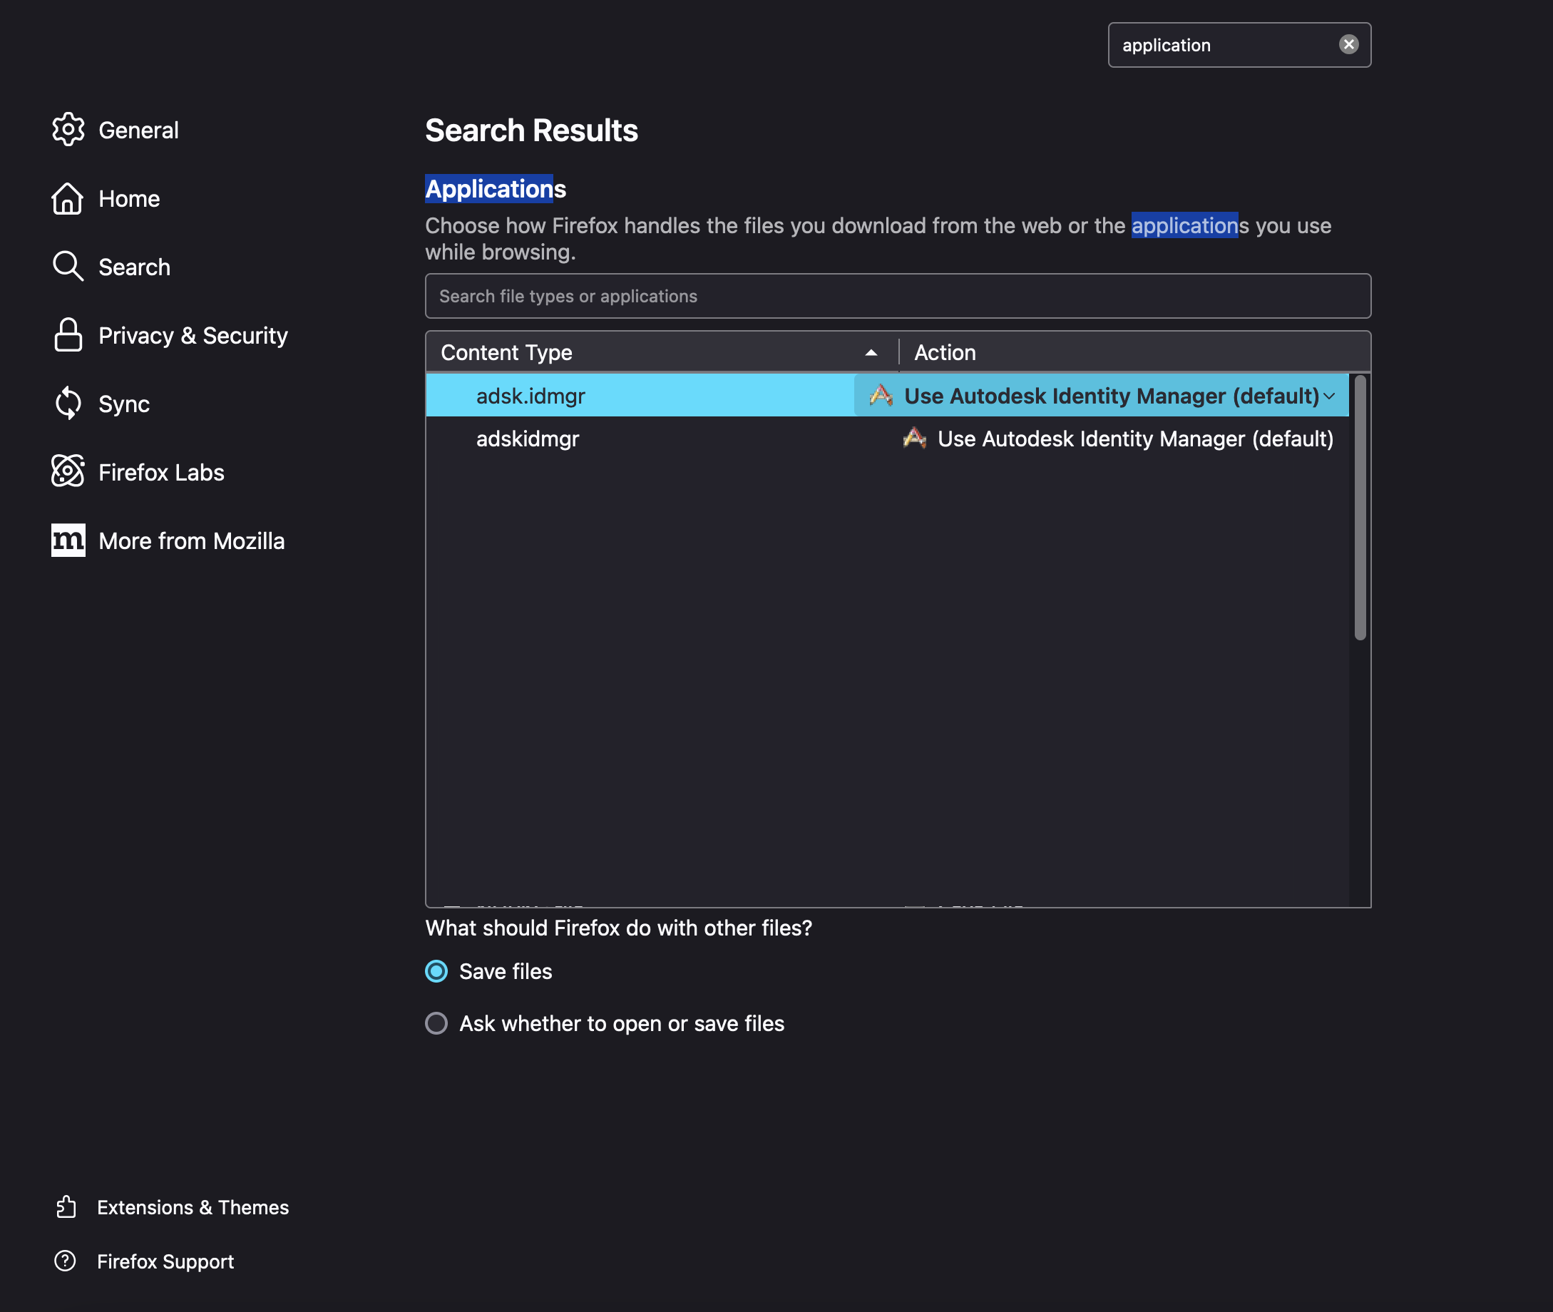1553x1312 pixels.
Task: Clear the application search with X button
Action: click(x=1348, y=45)
